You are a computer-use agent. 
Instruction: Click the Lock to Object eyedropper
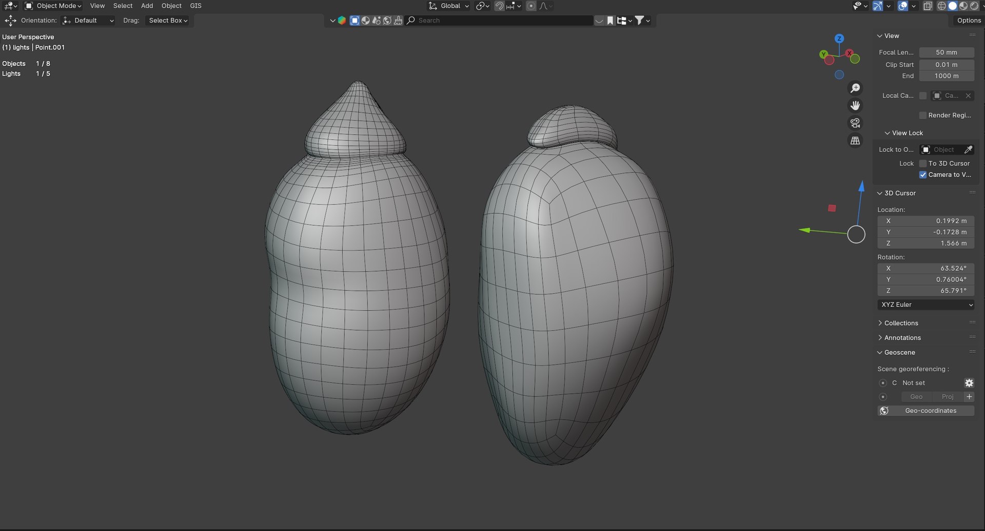(968, 150)
